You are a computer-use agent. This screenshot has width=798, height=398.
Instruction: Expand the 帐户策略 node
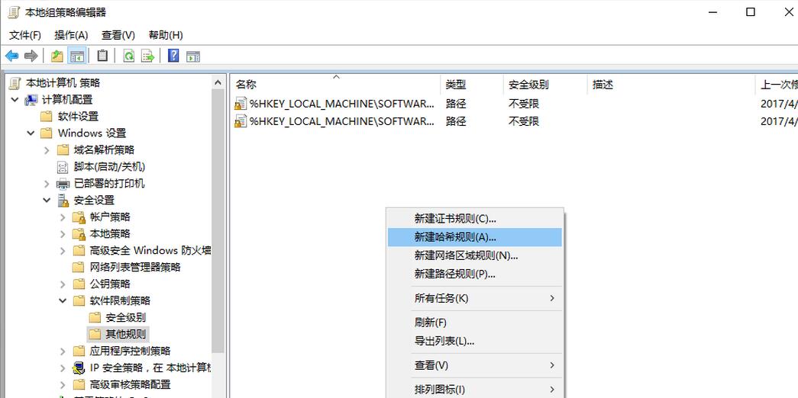(x=63, y=217)
